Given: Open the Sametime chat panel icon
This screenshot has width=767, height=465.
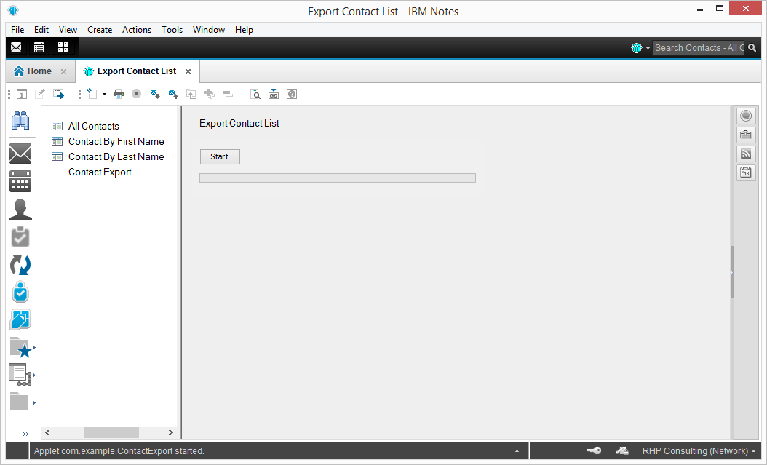Looking at the screenshot, I should coord(746,116).
